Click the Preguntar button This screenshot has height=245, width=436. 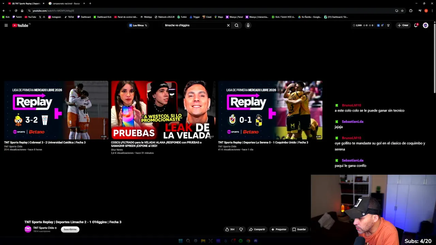279,229
